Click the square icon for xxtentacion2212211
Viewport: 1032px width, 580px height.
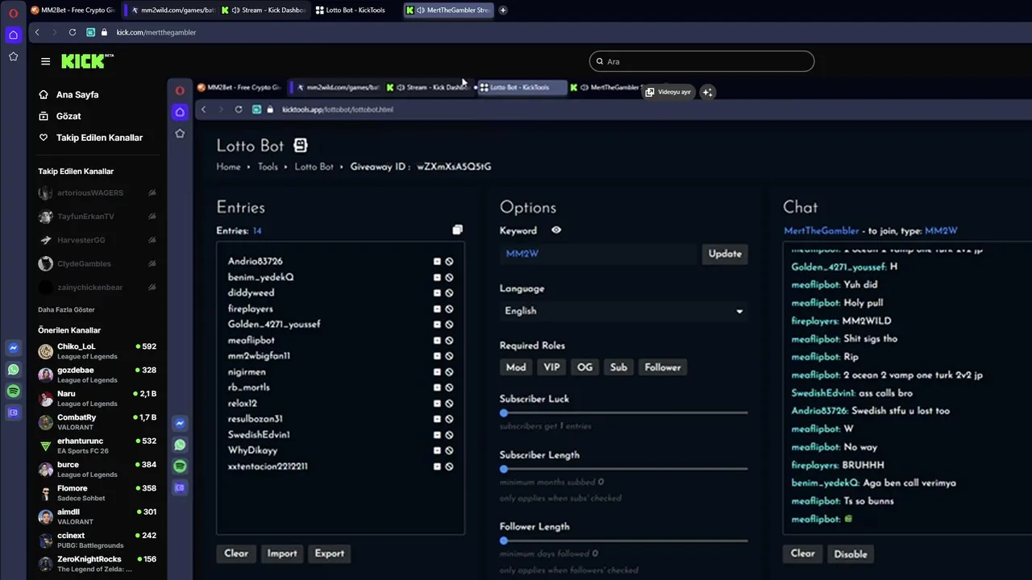tap(437, 466)
